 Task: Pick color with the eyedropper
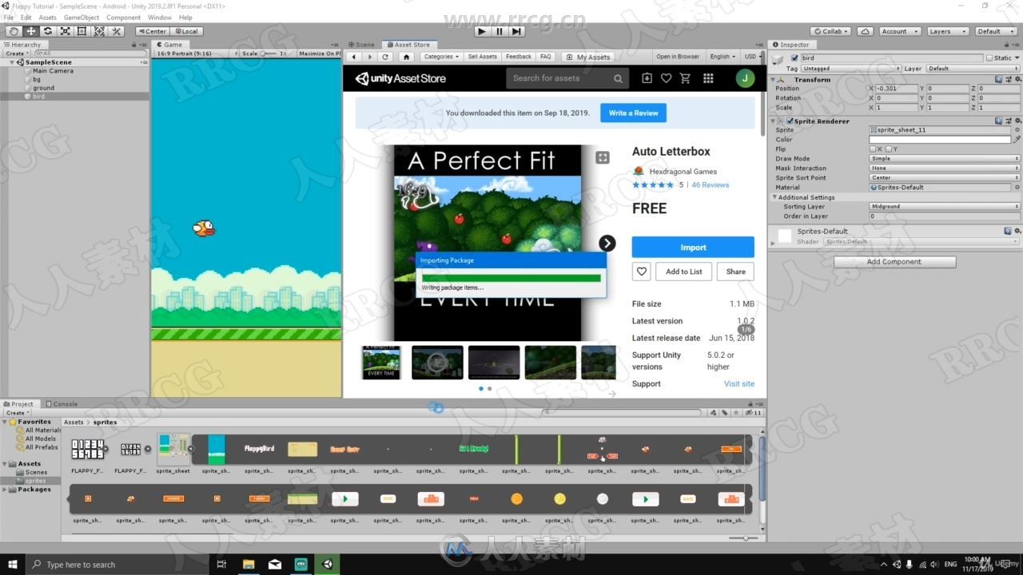pyautogui.click(x=1017, y=139)
